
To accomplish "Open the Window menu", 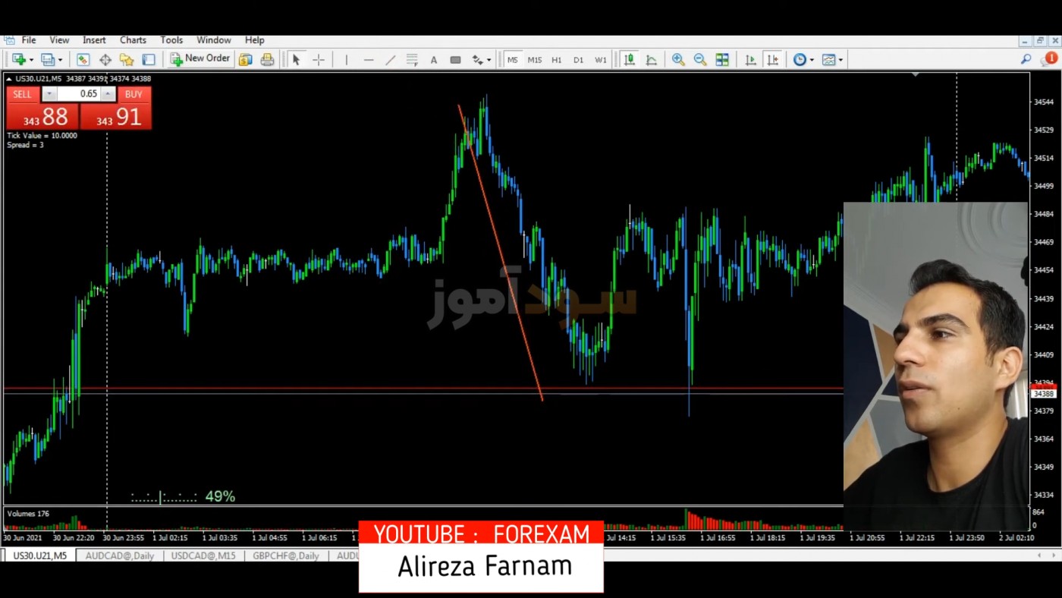I will click(214, 40).
